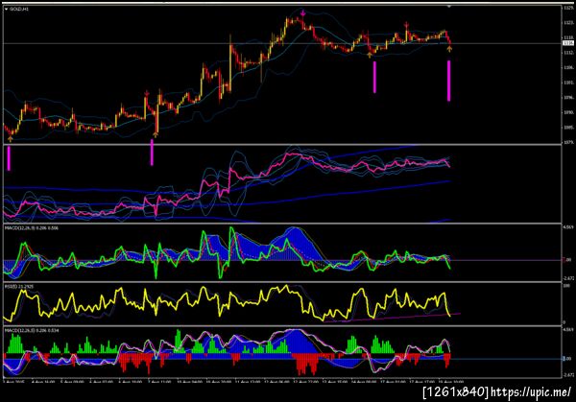Click the 100 level on the RSI scale
The height and width of the screenshot is (402, 576).
566,286
